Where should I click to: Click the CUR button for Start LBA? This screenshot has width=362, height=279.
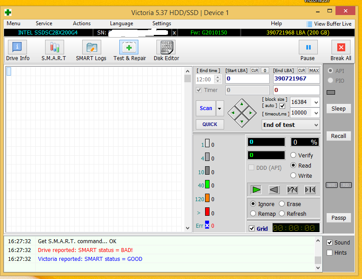(x=255, y=70)
